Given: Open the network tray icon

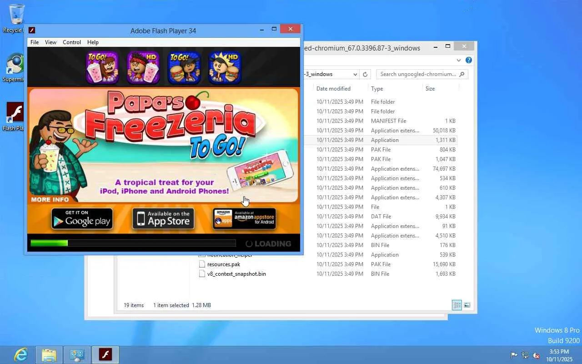Looking at the screenshot, I should [525, 355].
